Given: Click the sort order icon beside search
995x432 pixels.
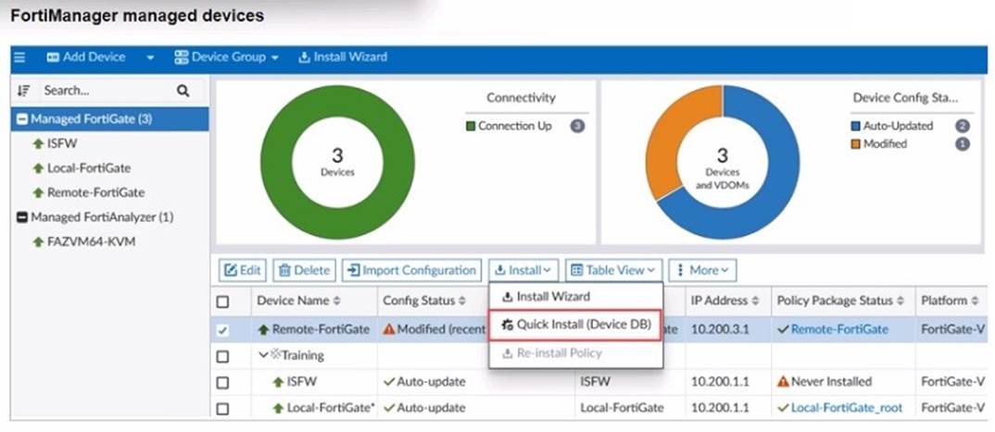Looking at the screenshot, I should [x=24, y=91].
